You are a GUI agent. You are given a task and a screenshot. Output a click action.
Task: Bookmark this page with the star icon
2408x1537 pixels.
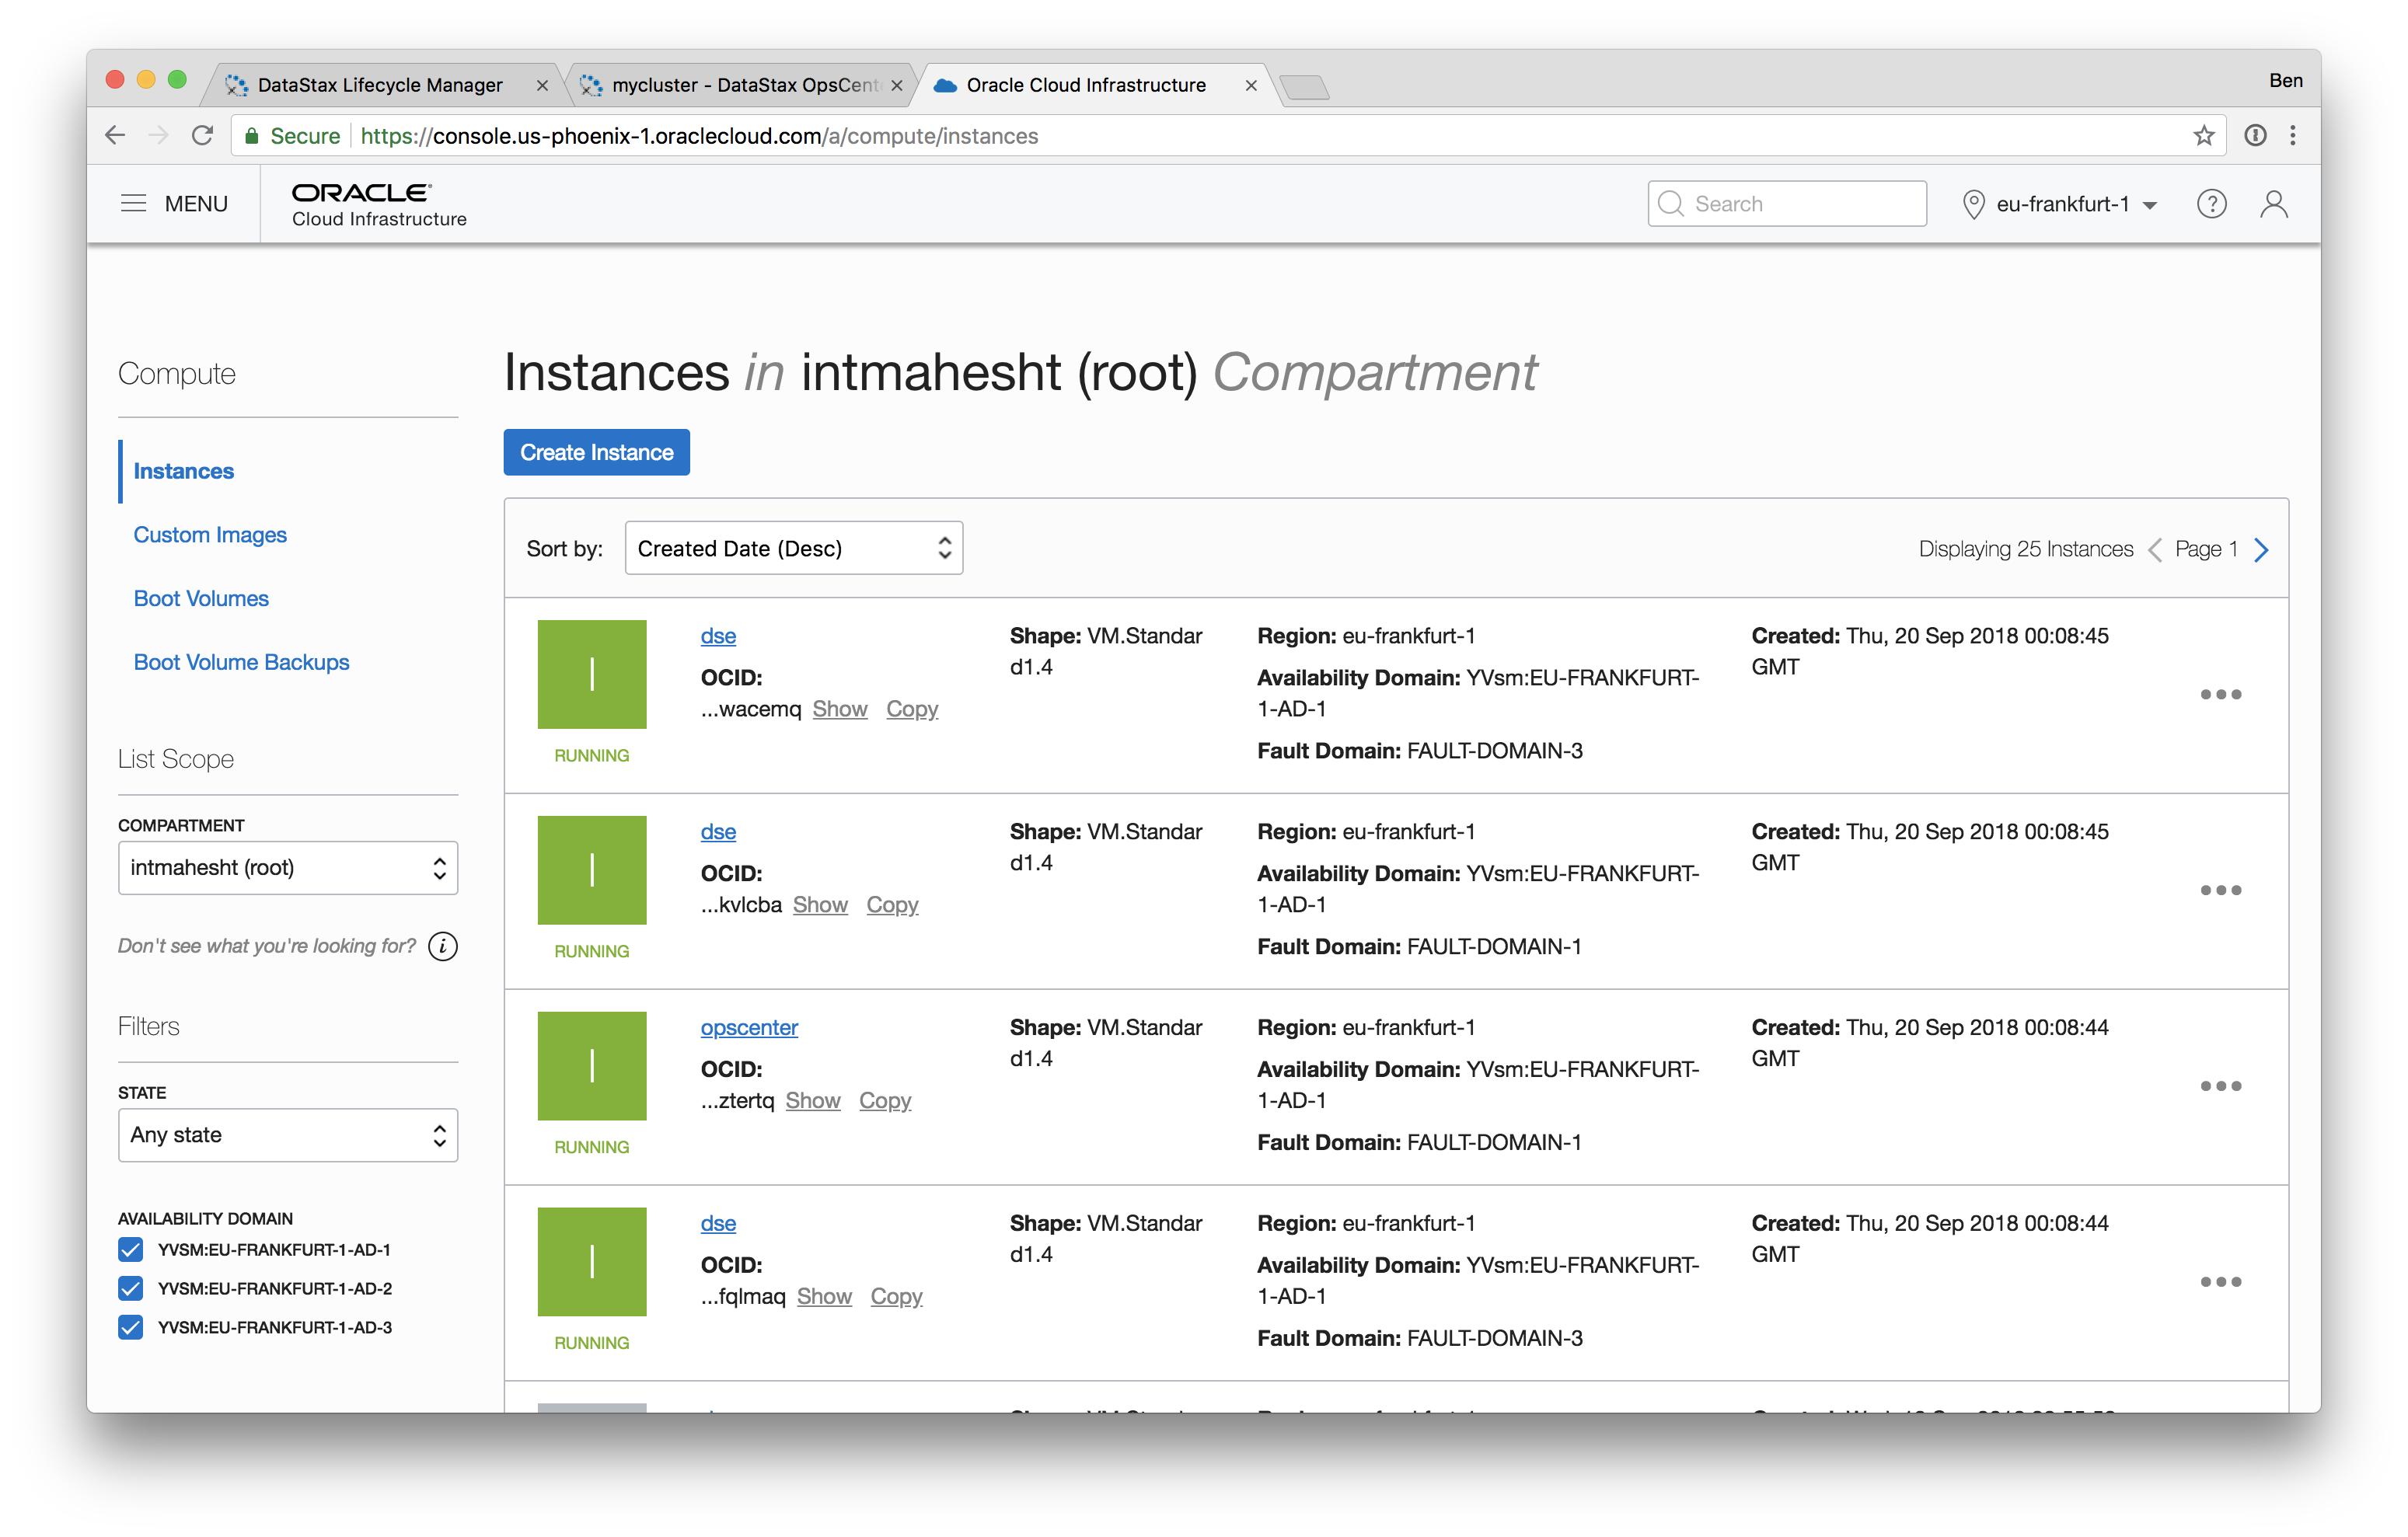(2203, 136)
